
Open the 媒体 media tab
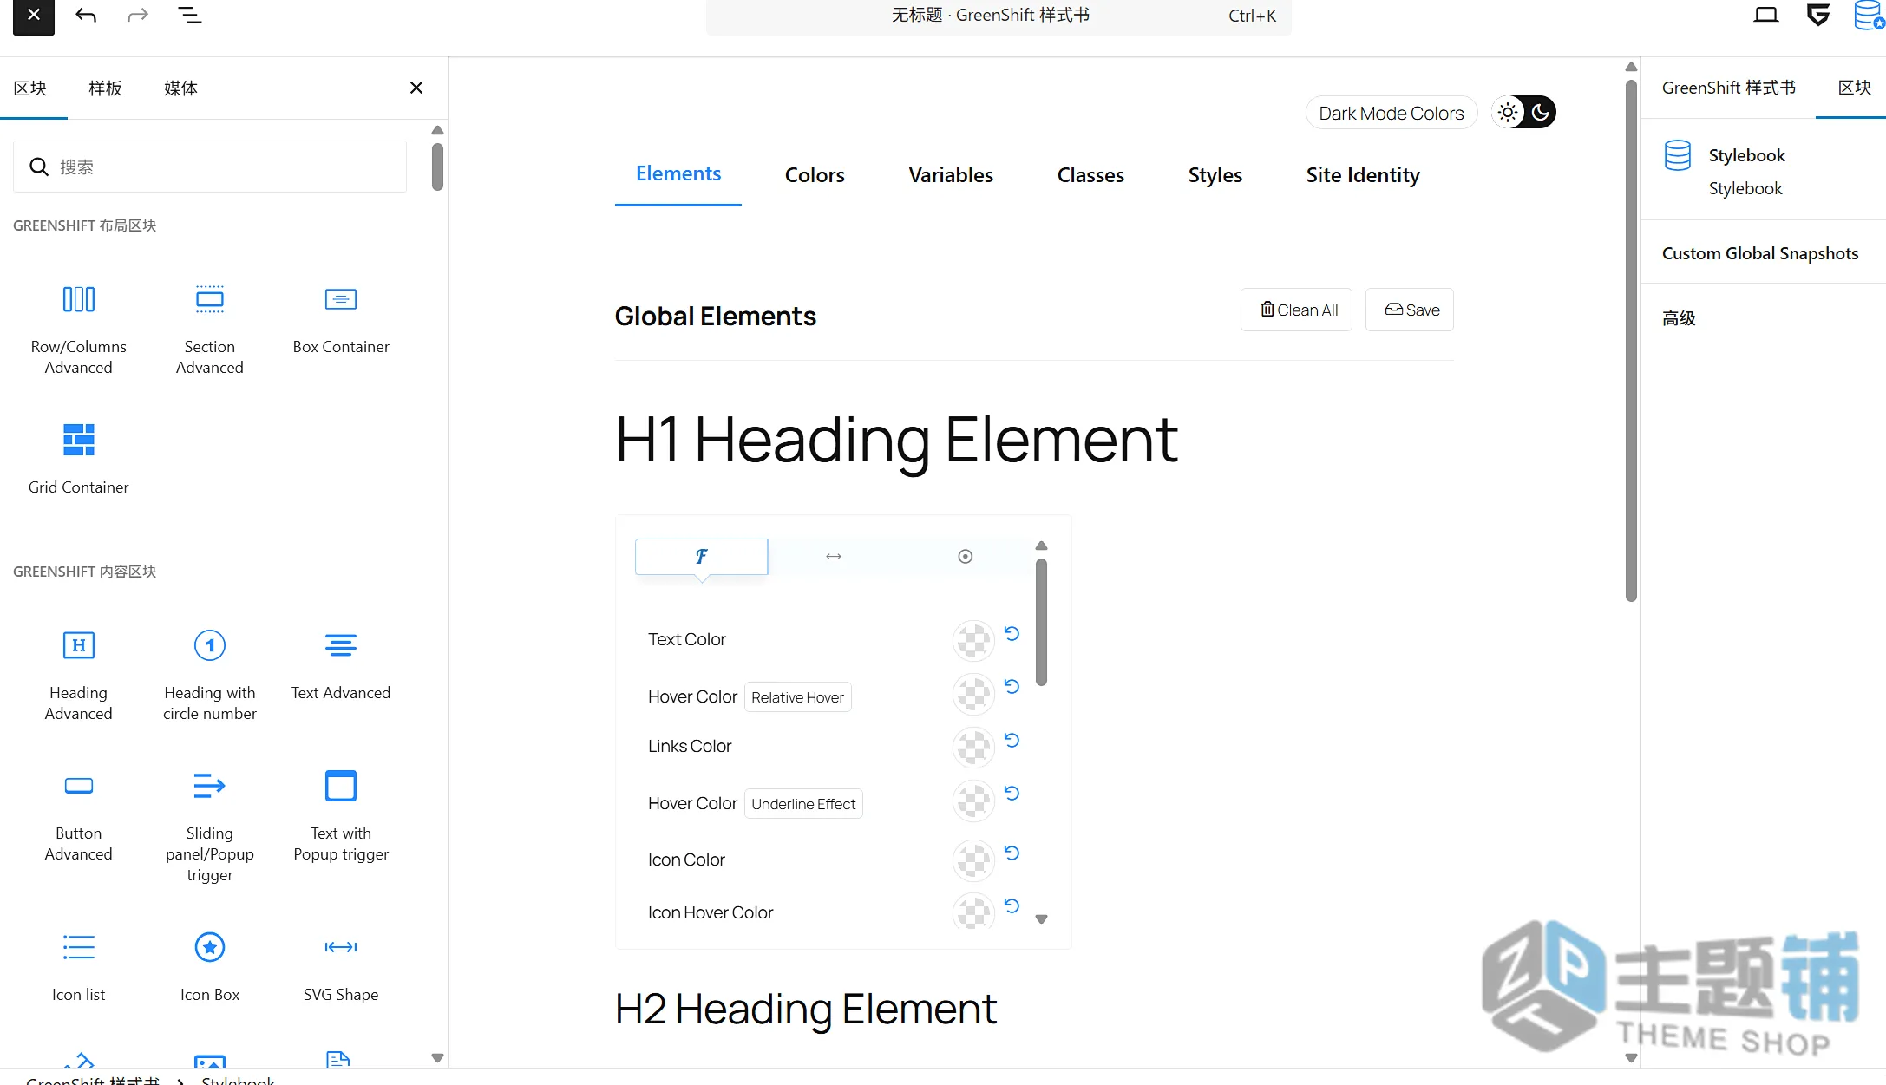pyautogui.click(x=180, y=88)
